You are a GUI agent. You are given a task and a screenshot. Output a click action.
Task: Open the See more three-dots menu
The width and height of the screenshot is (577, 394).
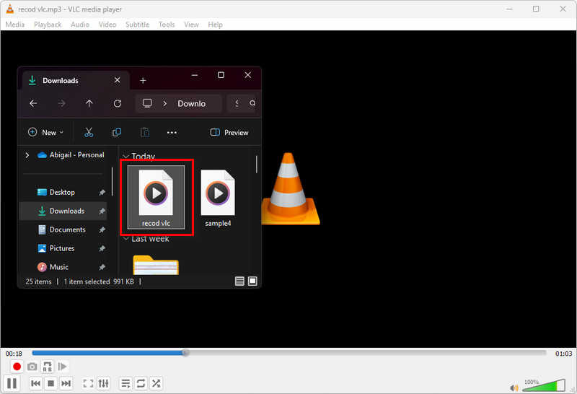tap(172, 132)
